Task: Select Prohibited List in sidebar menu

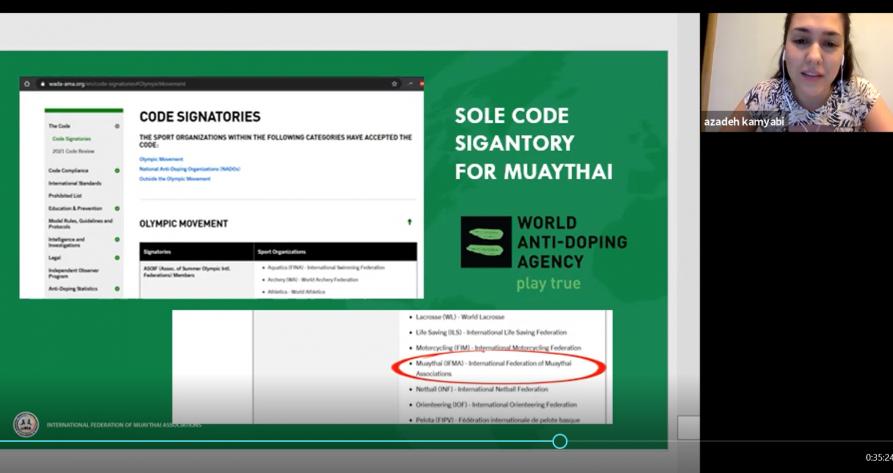Action: click(65, 195)
